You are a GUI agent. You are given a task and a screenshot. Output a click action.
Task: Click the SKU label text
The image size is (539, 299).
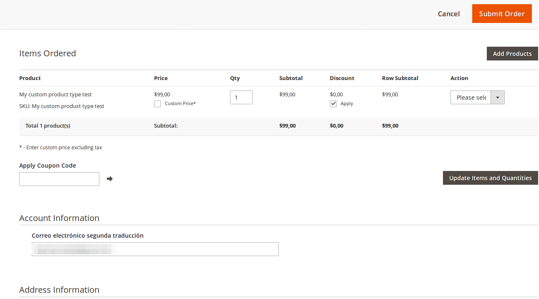[x=62, y=106]
